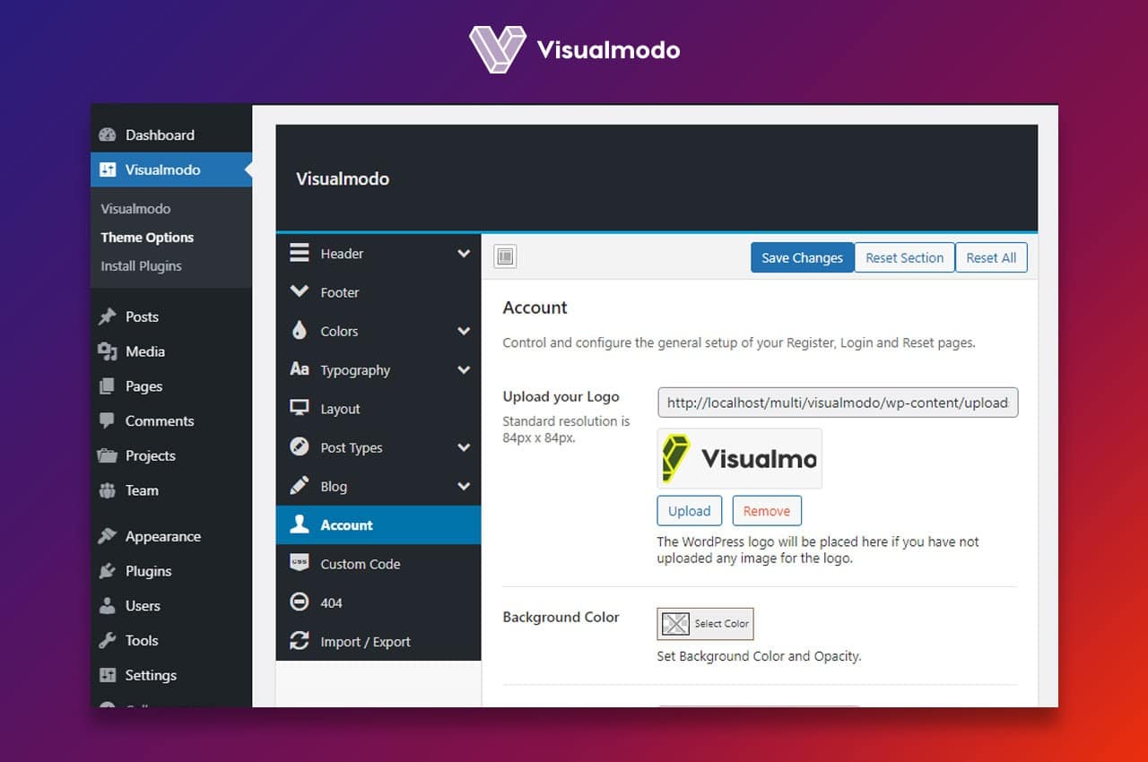Select the Layout options tab
Image resolution: width=1148 pixels, height=762 pixels.
point(378,409)
